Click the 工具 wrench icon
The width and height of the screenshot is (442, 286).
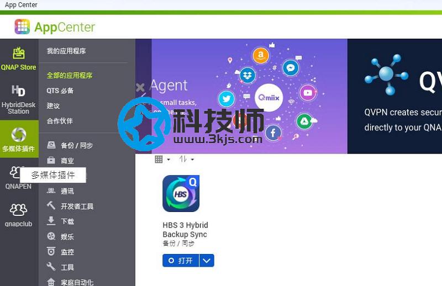click(x=51, y=267)
